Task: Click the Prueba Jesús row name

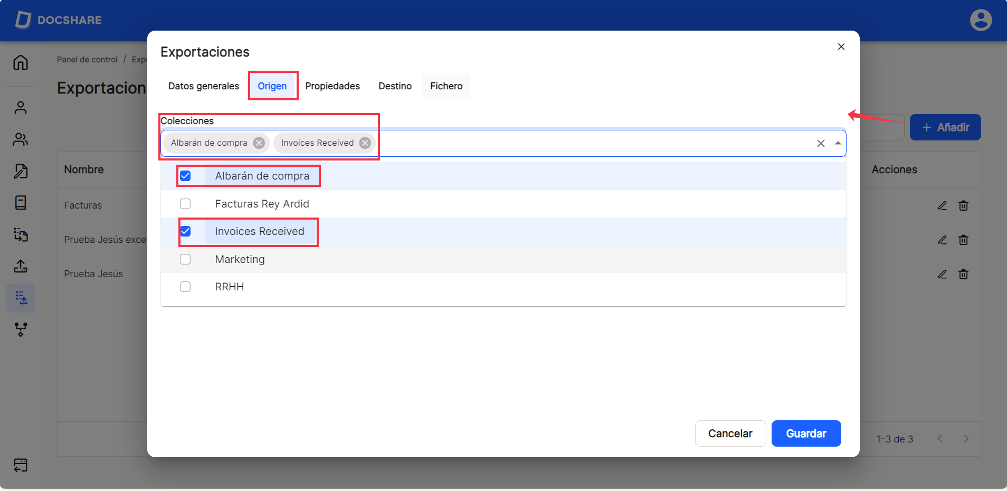Action: click(93, 274)
